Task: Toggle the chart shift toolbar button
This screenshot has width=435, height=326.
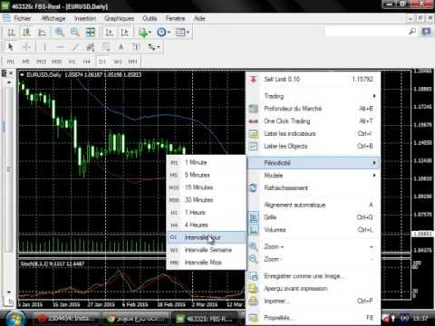Action: coord(124,33)
